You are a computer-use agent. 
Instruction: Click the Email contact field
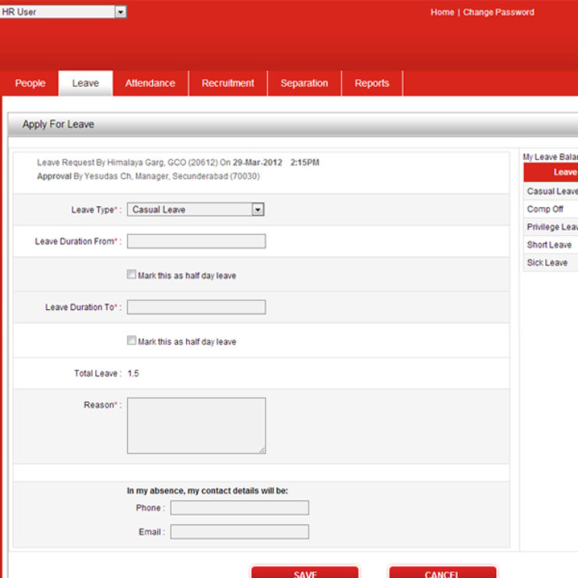(x=239, y=532)
